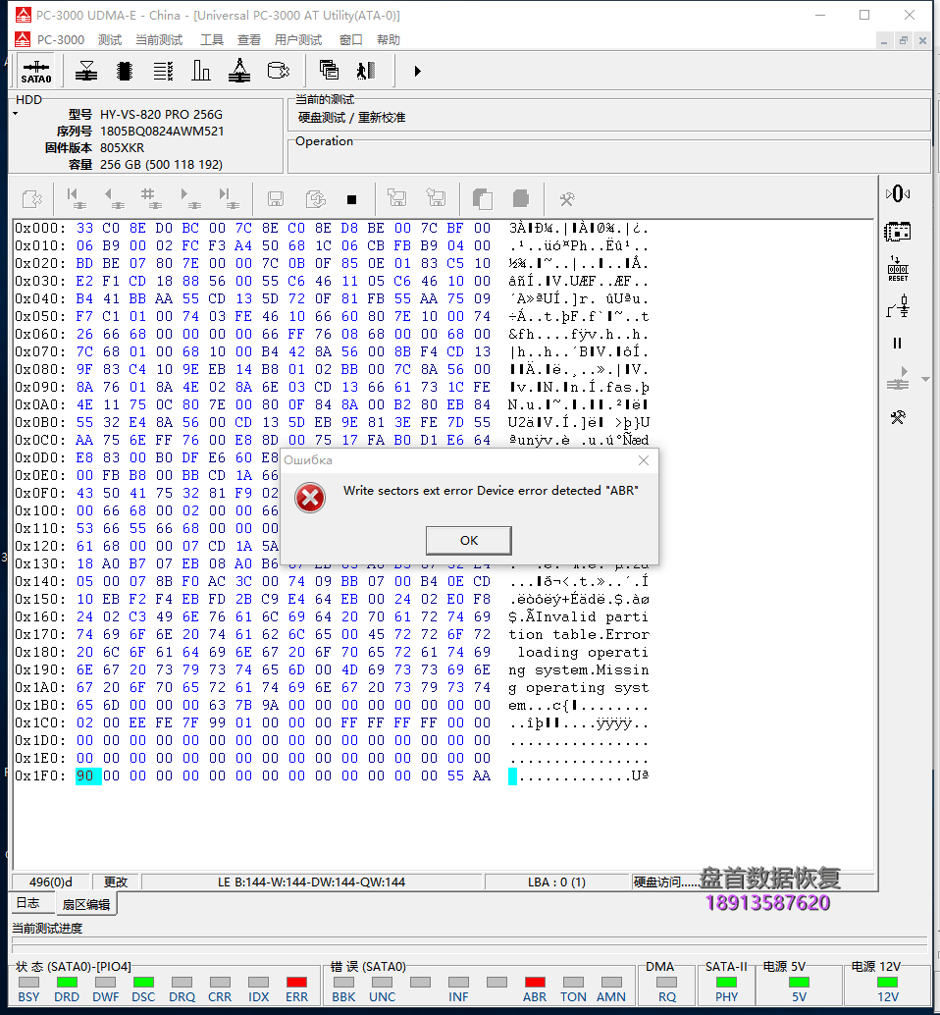Screen dimensions: 940x1015
Task: Open the 窗口 menu
Action: pyautogui.click(x=350, y=40)
